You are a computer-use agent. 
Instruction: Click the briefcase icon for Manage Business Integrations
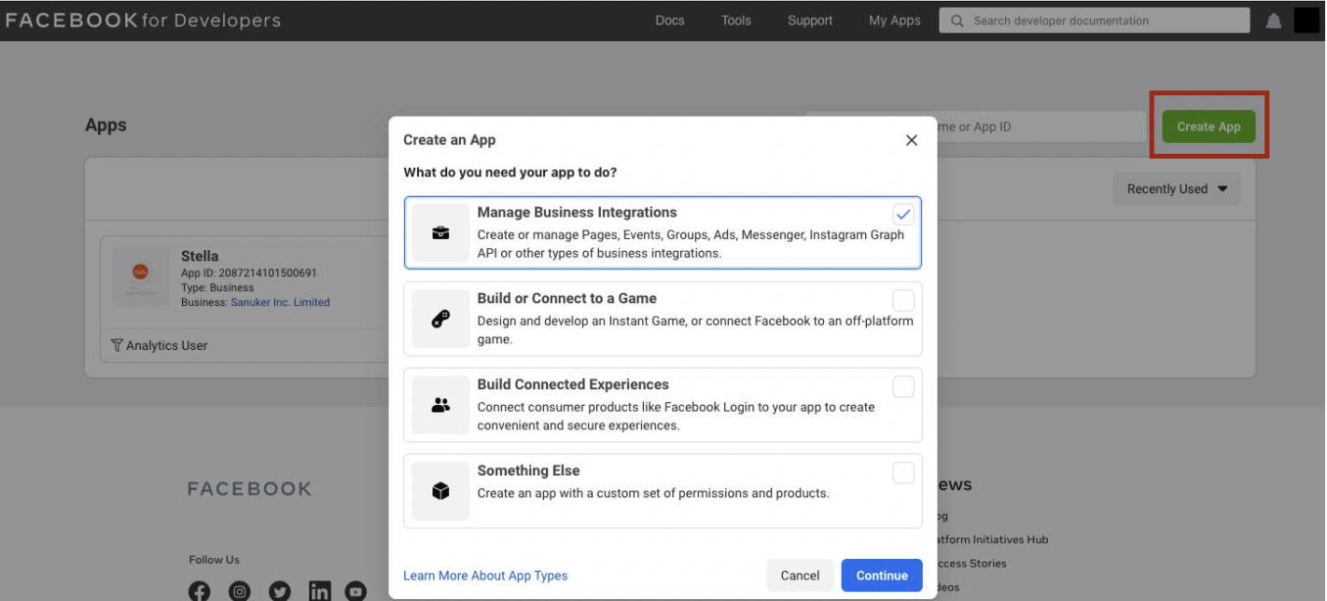pos(440,233)
